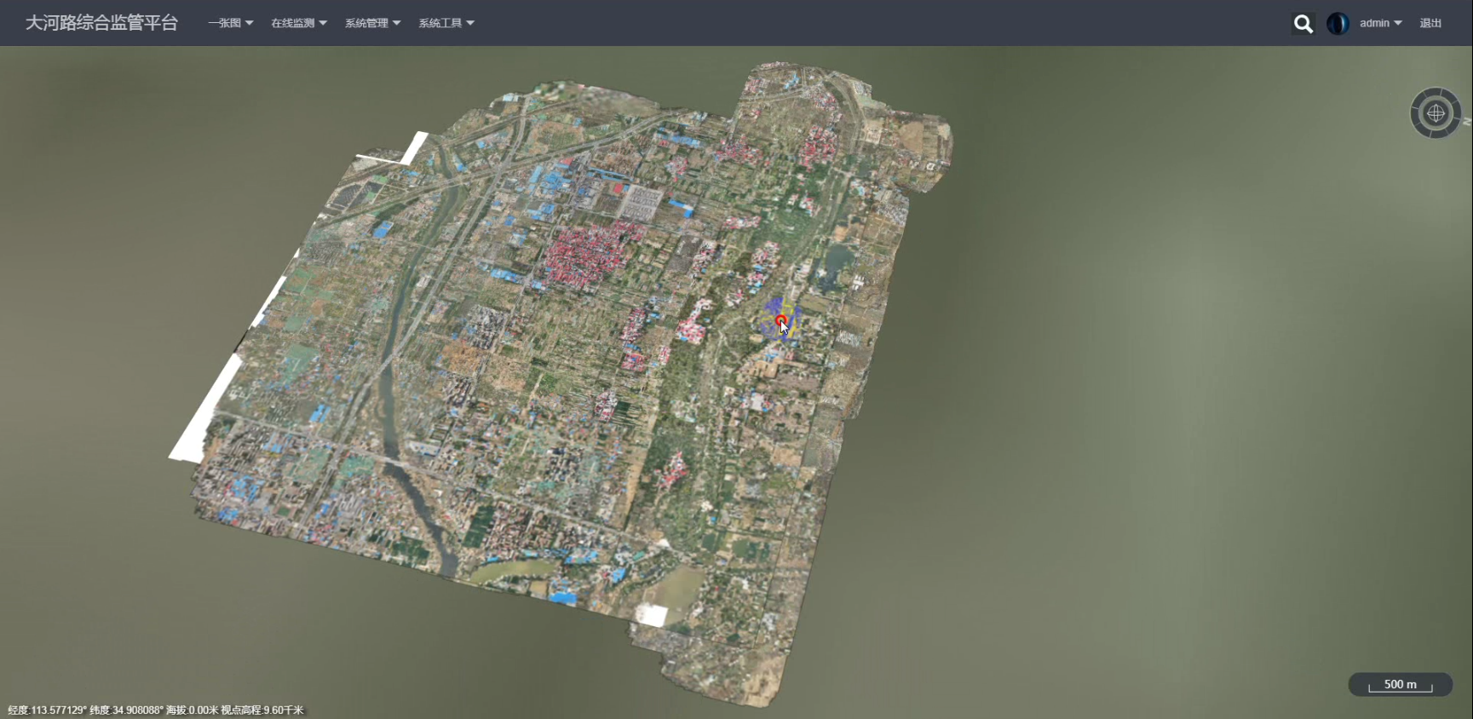1473x719 pixels.
Task: Click the grey gridded substation block north of the red village
Action: 644,203
